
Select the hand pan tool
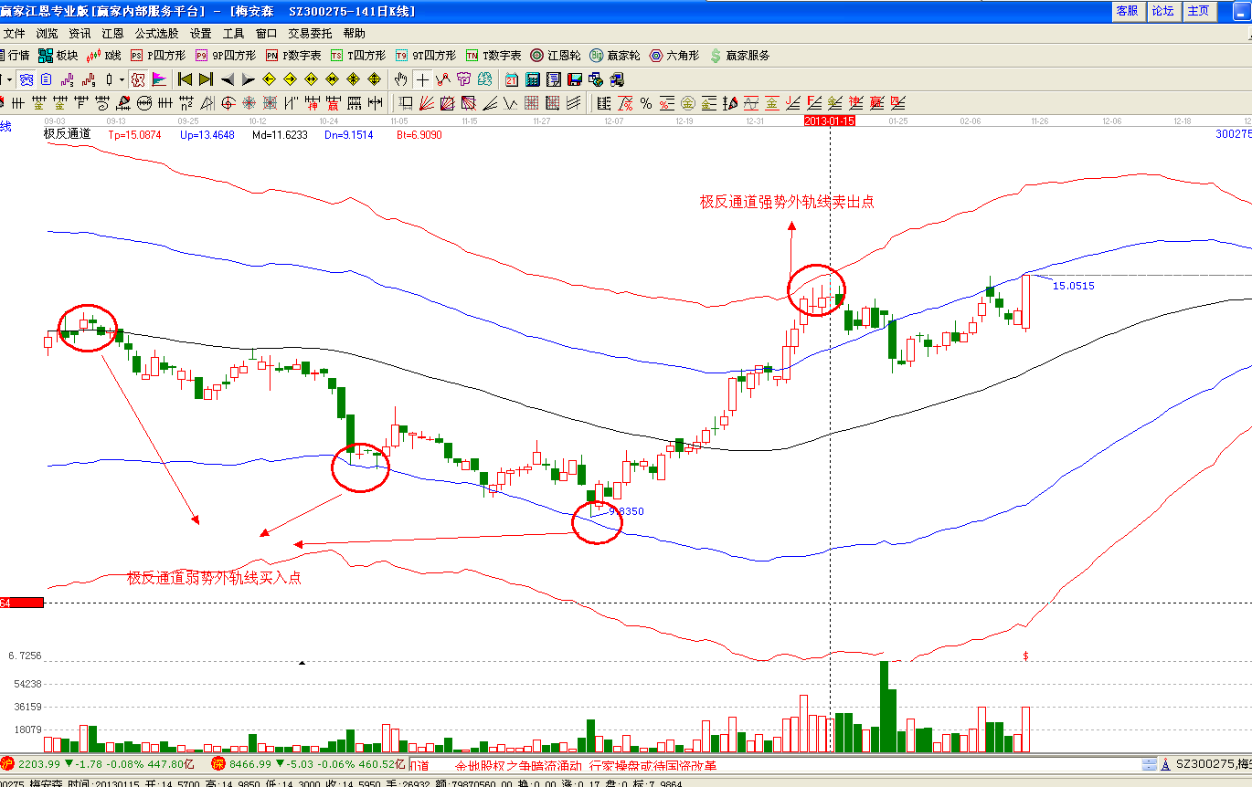(x=400, y=79)
